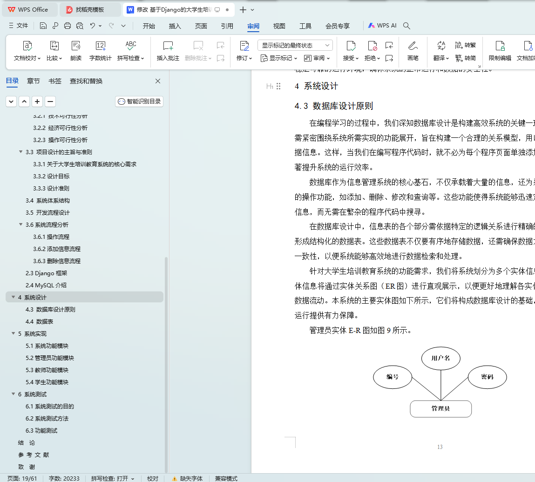535x482 pixels.
Task: Open the 工具 ribbon tab
Action: pyautogui.click(x=305, y=26)
